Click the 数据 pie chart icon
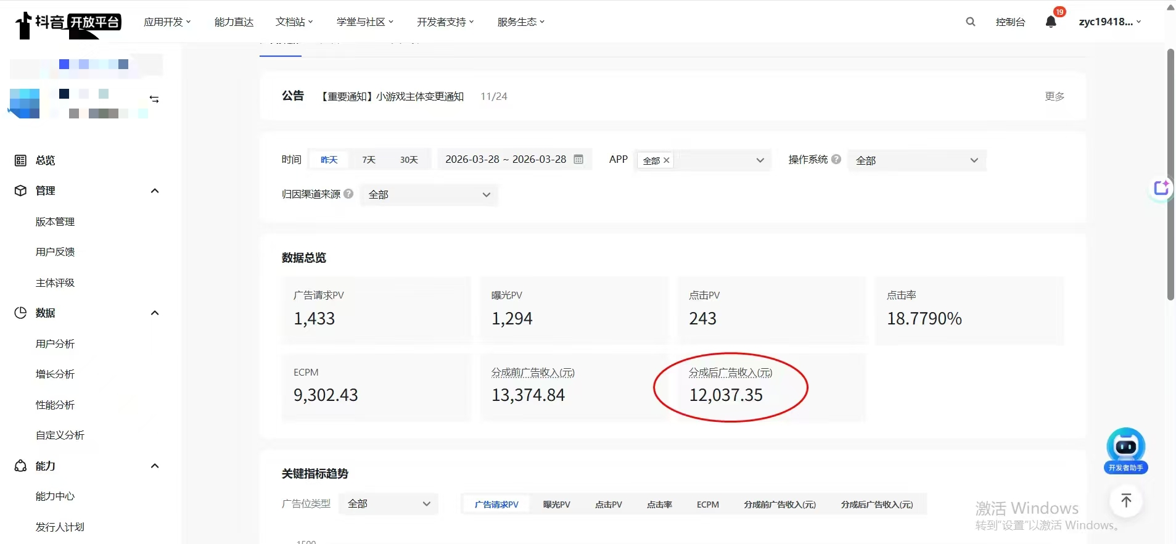 (x=20, y=313)
